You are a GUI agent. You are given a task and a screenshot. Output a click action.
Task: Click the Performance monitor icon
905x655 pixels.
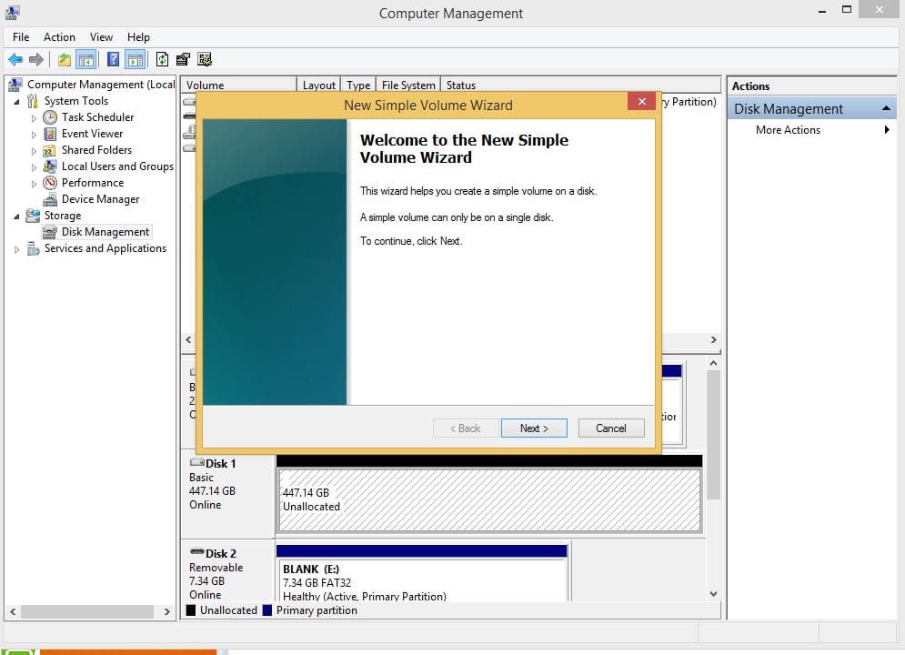(50, 183)
